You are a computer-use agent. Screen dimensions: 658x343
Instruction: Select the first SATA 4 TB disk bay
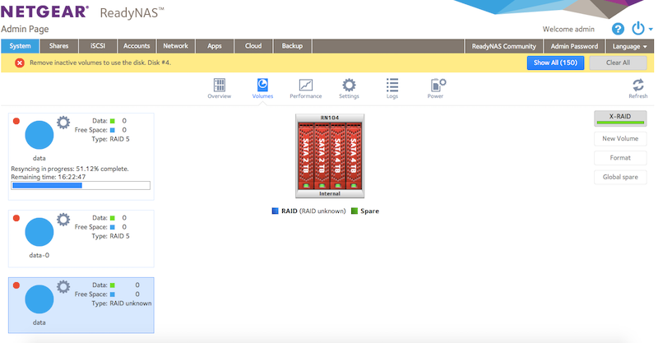(x=338, y=155)
